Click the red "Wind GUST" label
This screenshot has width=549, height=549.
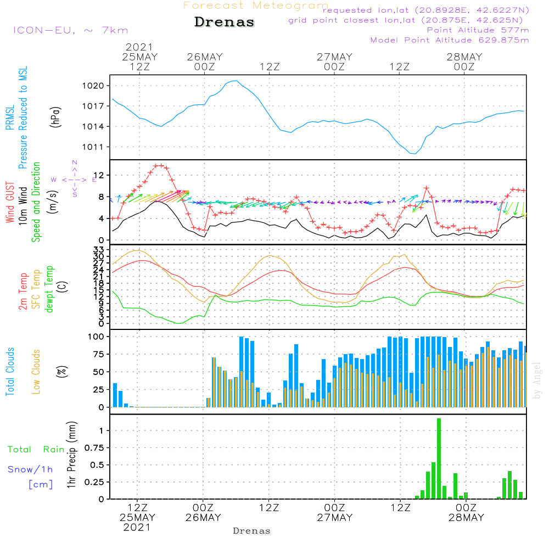pyautogui.click(x=10, y=202)
